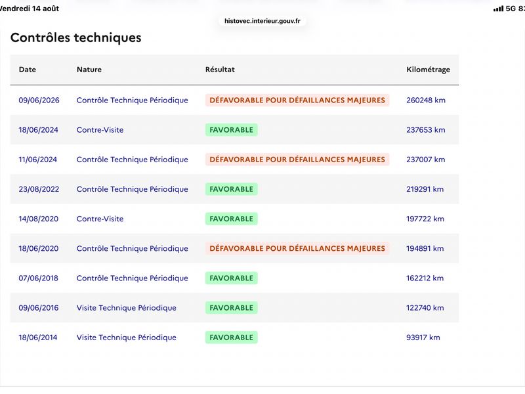Open Contrôle Technique Périodique dated 07/06/2018
Screen dimensions: 525x394
133,278
